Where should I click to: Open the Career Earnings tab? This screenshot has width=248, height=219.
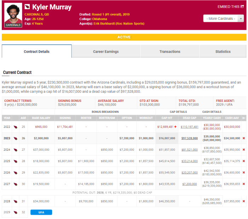coord(106,51)
